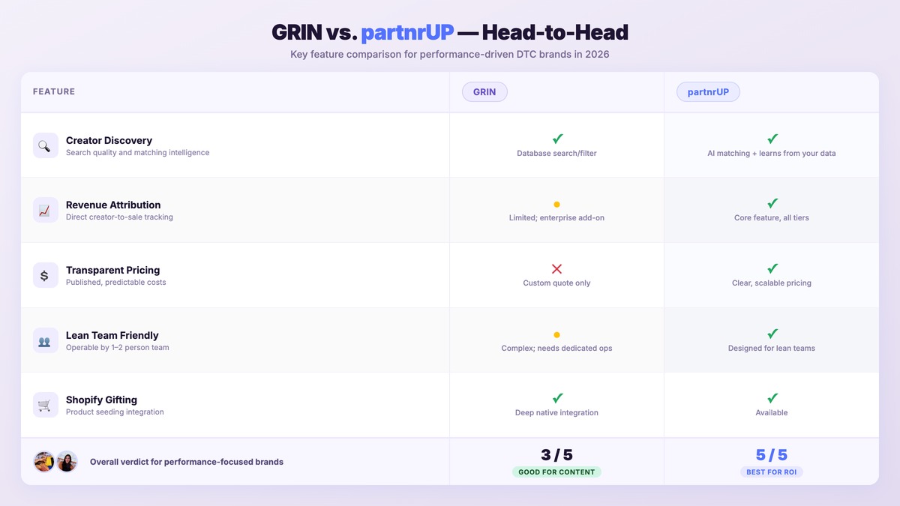
Task: Click 'Overall verdict for performance-focused brands'
Action: coord(187,462)
